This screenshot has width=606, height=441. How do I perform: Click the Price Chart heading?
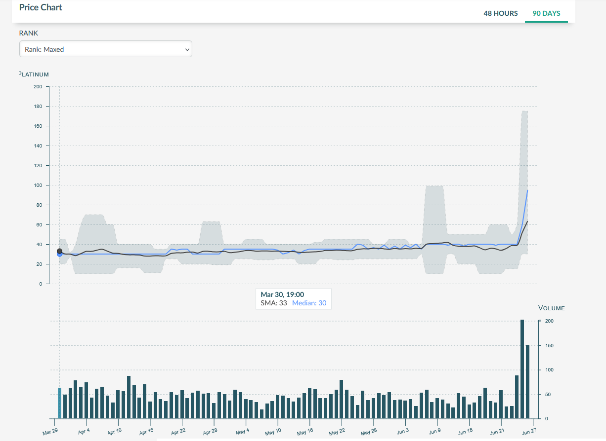[41, 7]
